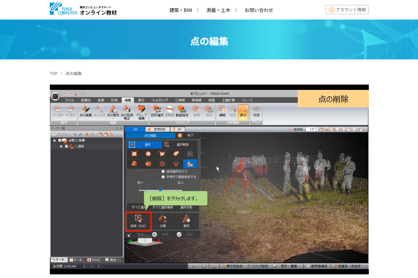This screenshot has height=278, width=418.
Task: Check the 多角形で範囲指定する option
Action: click(163, 176)
